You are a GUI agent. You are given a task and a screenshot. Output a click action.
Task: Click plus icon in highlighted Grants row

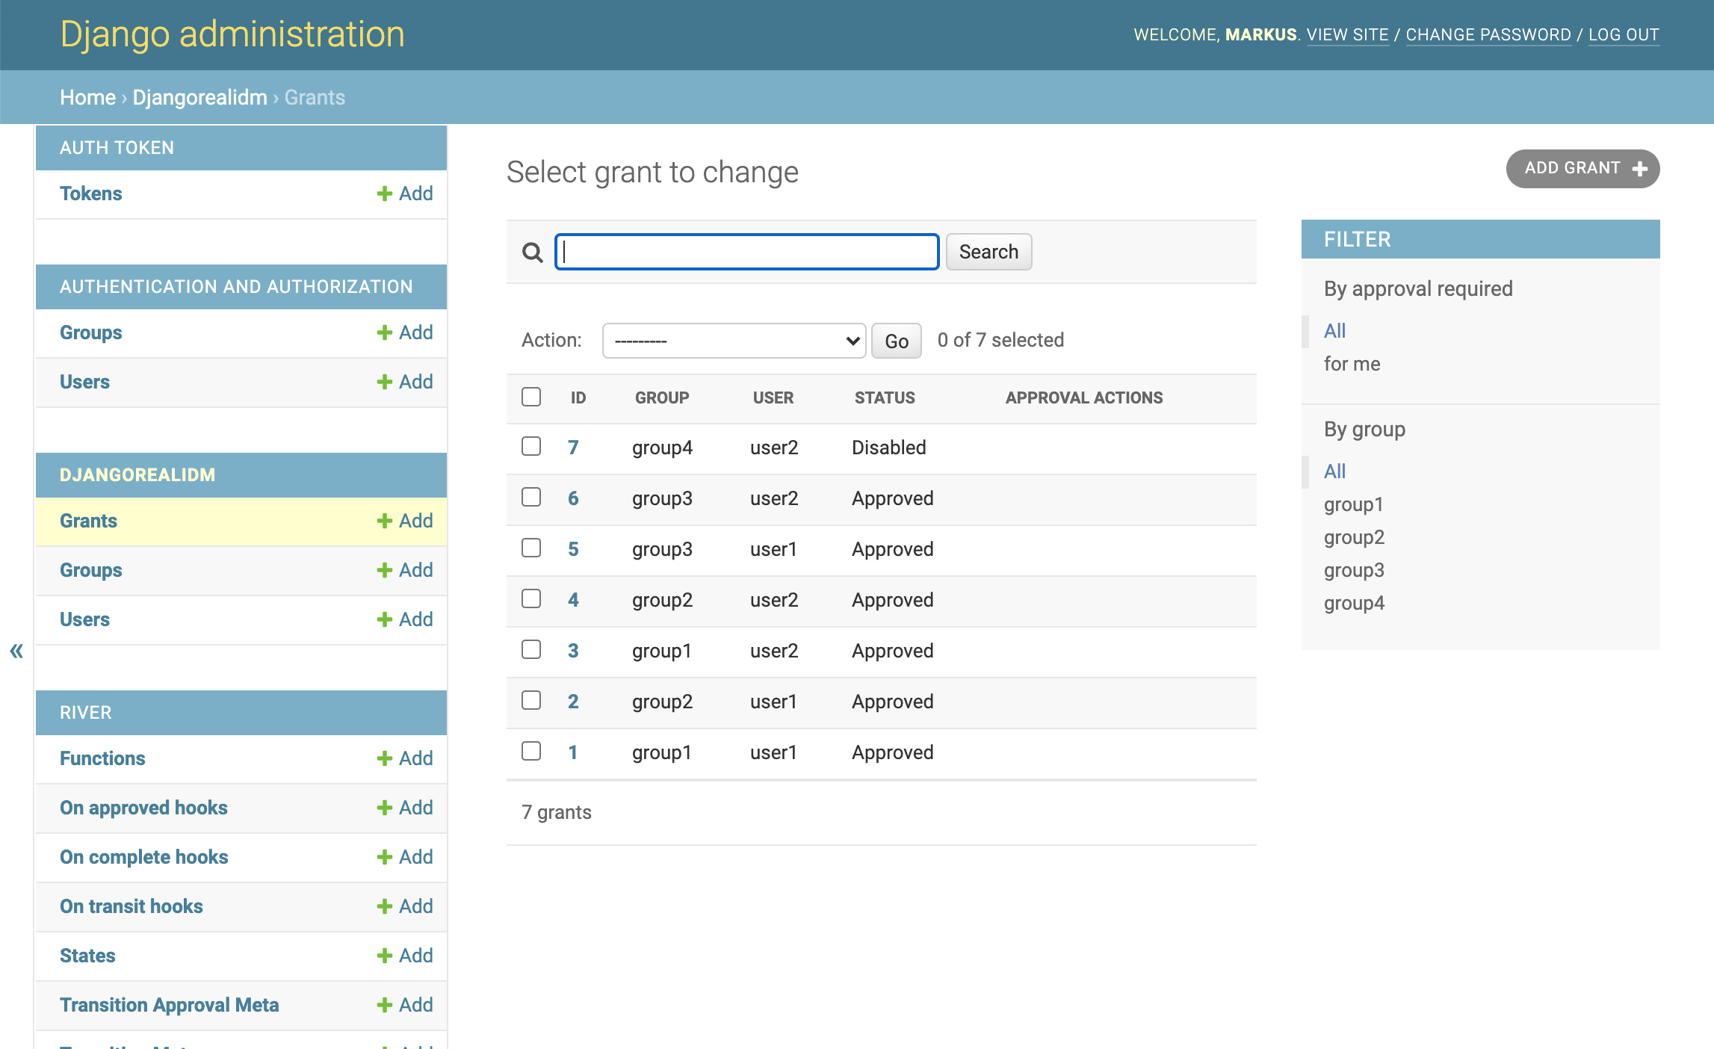[x=384, y=521]
